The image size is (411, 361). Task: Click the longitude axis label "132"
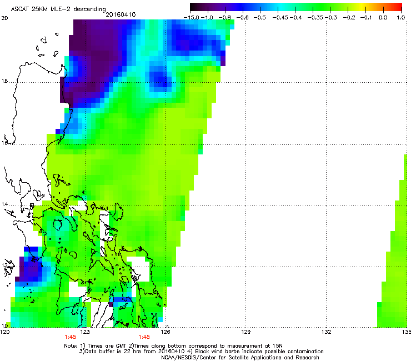326,332
